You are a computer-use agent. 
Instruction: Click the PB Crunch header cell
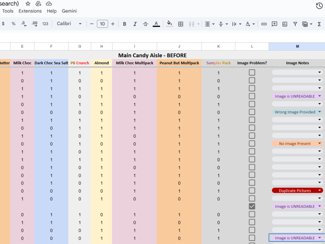click(x=80, y=63)
